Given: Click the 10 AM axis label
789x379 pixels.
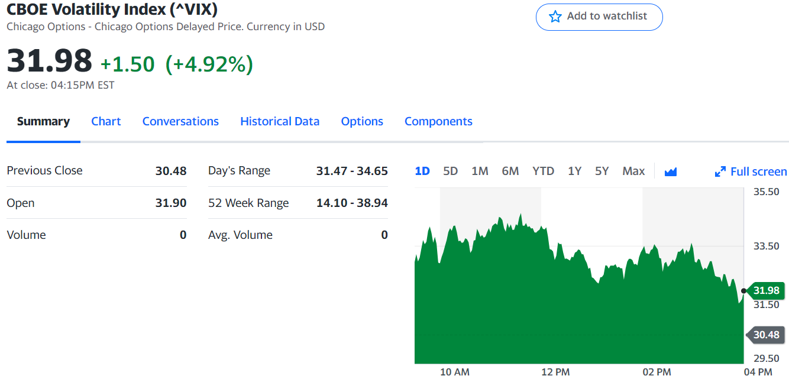Looking at the screenshot, I should [455, 372].
